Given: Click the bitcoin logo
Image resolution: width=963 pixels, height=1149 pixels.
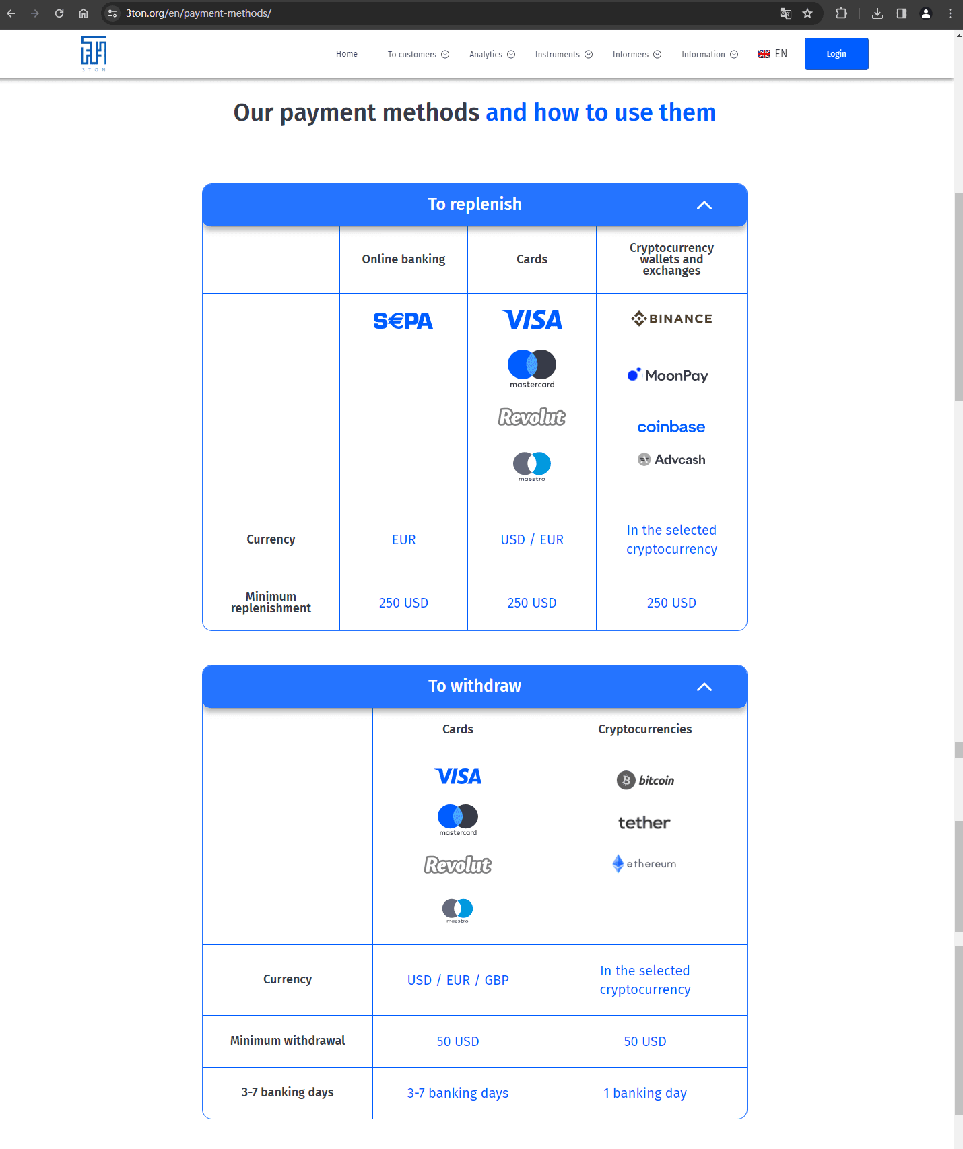Looking at the screenshot, I should (x=645, y=780).
